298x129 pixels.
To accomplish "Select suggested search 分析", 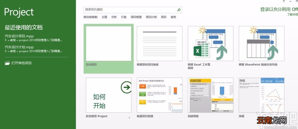I will pyautogui.click(x=114, y=17).
